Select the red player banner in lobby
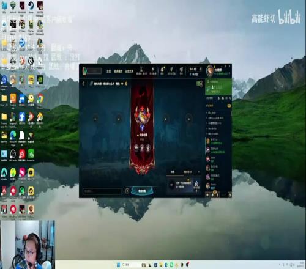The height and width of the screenshot is (269, 306). 142,127
